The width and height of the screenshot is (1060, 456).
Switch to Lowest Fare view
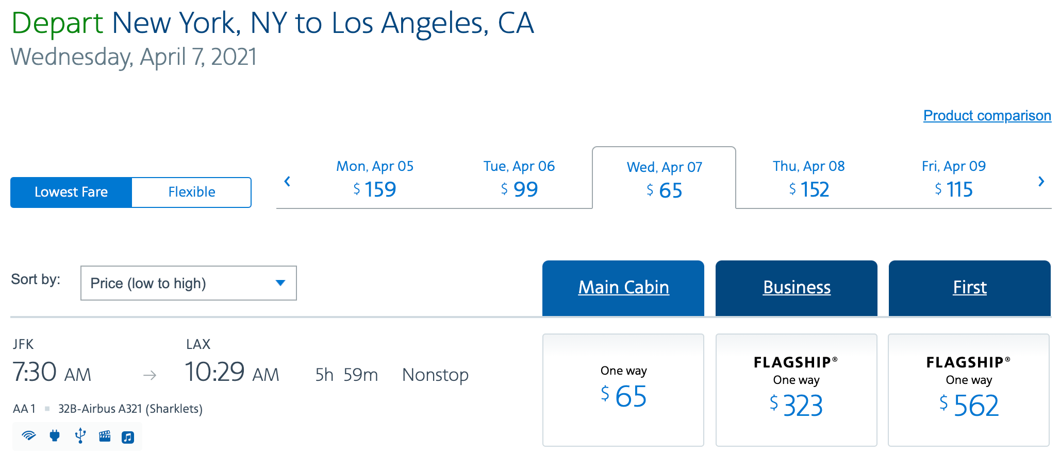coord(71,192)
